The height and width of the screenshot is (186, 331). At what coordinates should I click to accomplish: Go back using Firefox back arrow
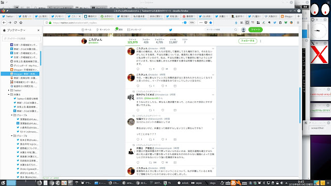click(x=4, y=23)
